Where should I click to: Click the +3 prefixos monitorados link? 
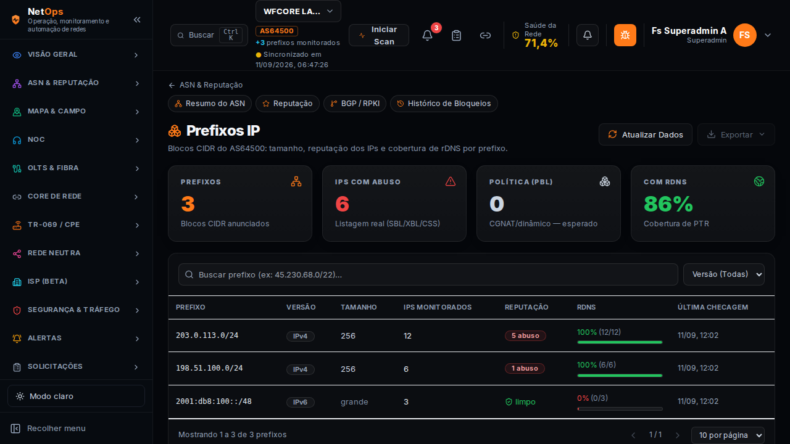click(297, 43)
